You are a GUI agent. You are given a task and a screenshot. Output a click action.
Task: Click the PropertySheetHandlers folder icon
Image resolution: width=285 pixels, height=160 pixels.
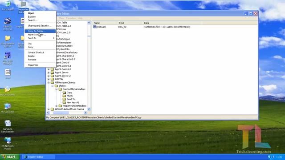pos(60,106)
